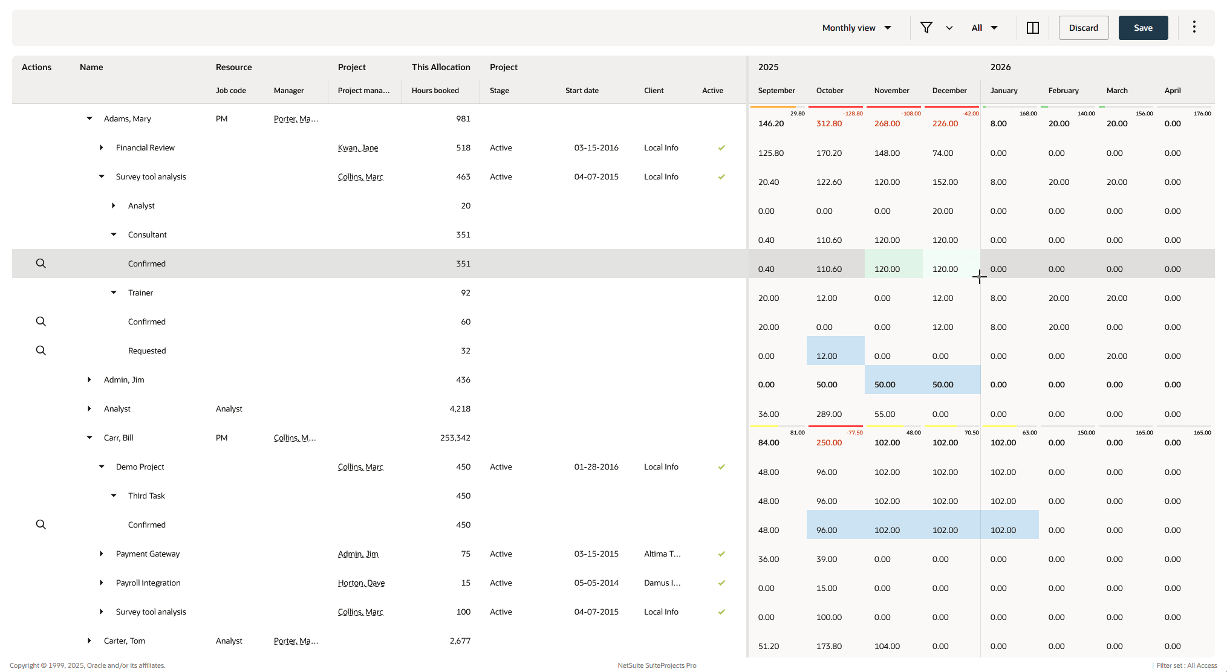Toggle Active checkmark for Demo Project
The height and width of the screenshot is (672, 1227).
721,467
